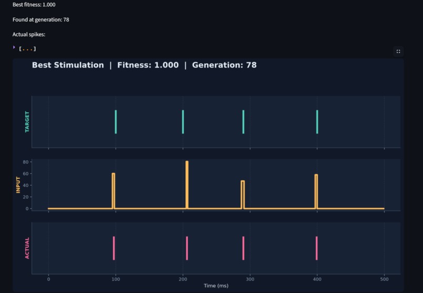Click the 40 tick label on INPUT axis
This screenshot has height=293, width=423.
point(26,186)
